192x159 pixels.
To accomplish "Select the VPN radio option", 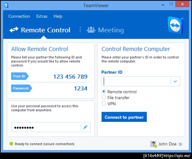I will (x=104, y=103).
